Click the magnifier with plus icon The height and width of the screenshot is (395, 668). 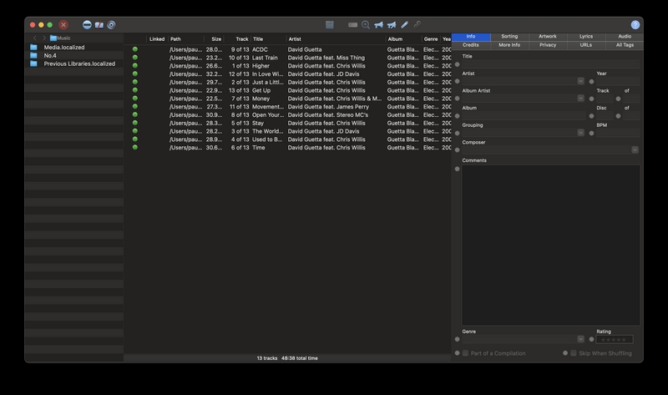tap(366, 25)
